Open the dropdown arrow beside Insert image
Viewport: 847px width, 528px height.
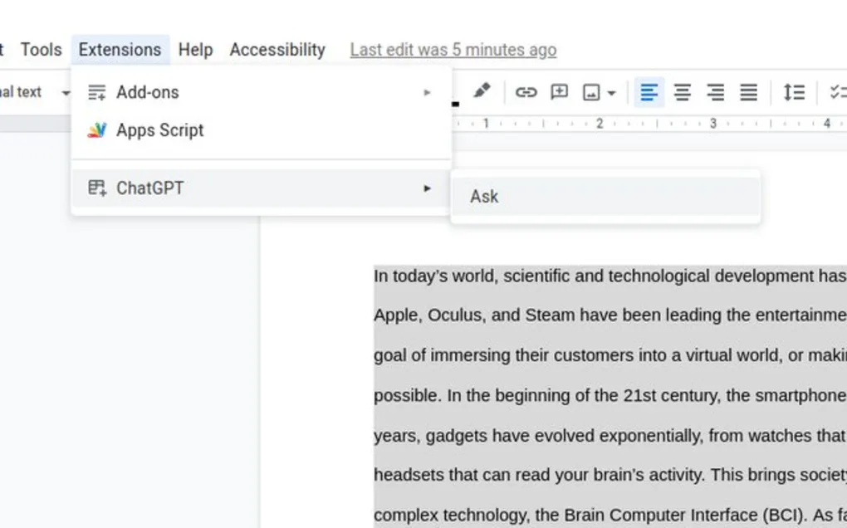pos(612,93)
